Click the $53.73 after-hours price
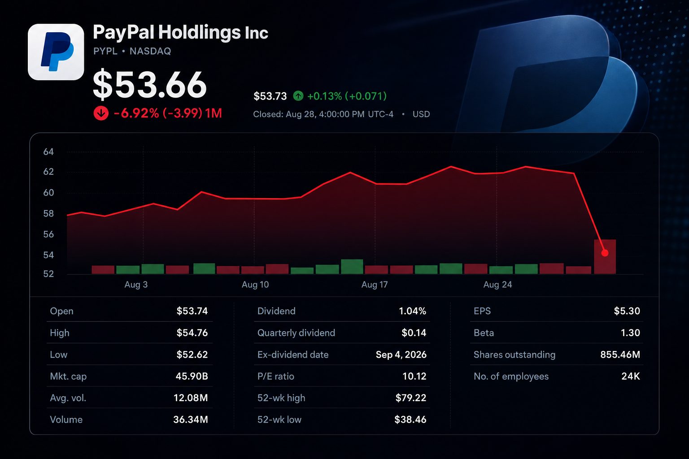The width and height of the screenshot is (689, 459). [270, 96]
